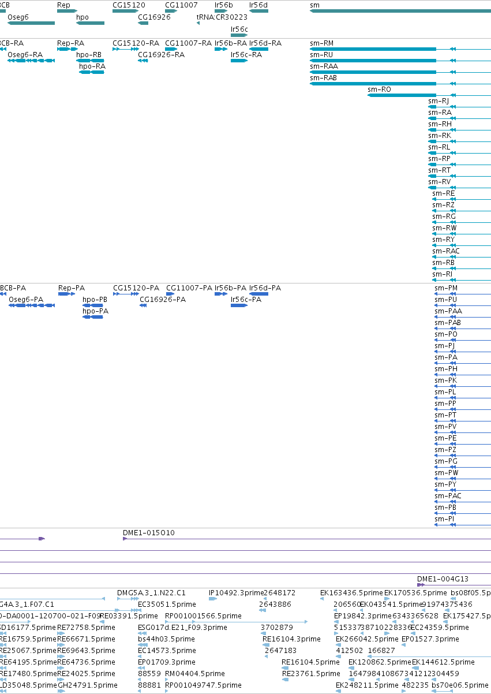Select the sm-RAC transcript label
Image resolution: width=491 pixels, height=694 pixels.
pyautogui.click(x=446, y=251)
